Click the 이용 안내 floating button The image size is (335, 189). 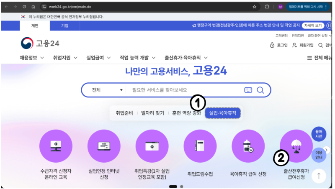coord(319,155)
